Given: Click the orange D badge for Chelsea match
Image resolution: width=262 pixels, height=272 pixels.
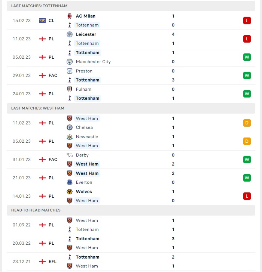Looking at the screenshot, I should (x=247, y=123).
